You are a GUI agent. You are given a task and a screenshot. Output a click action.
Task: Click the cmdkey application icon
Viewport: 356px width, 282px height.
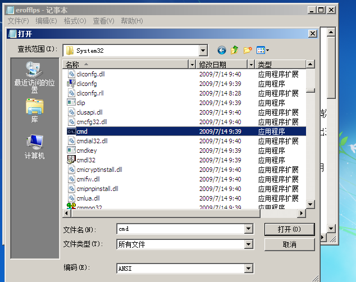71,151
